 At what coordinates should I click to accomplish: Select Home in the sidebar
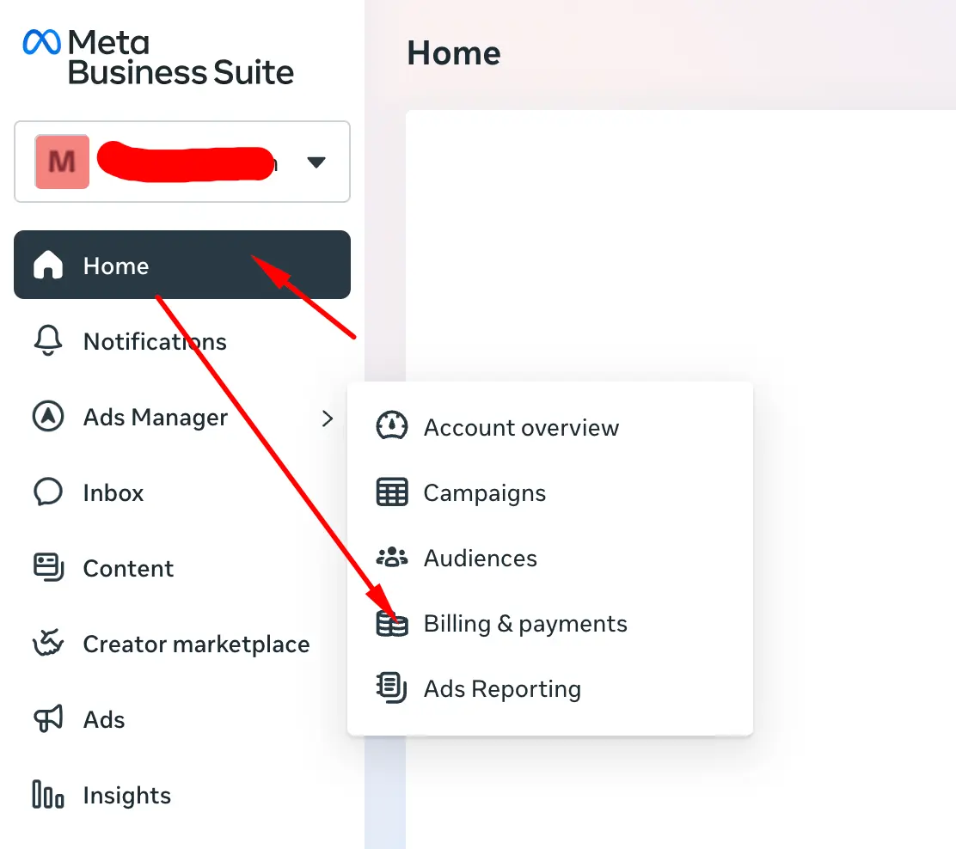[181, 265]
